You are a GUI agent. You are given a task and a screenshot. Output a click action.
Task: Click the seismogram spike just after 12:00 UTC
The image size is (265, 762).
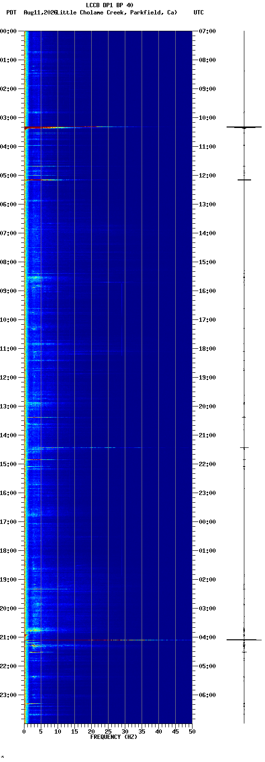[x=244, y=180]
